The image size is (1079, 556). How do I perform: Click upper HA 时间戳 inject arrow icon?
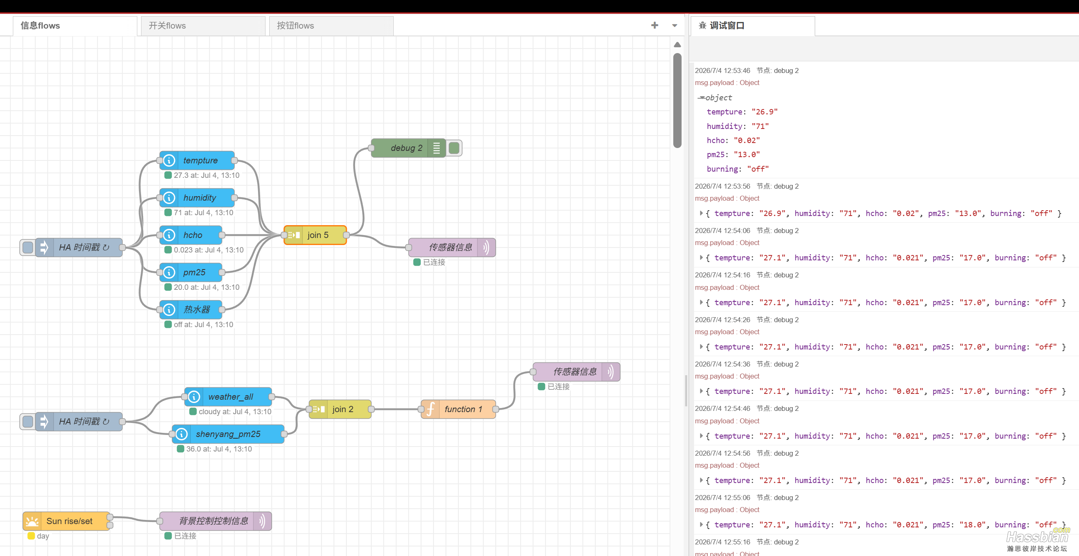click(44, 248)
